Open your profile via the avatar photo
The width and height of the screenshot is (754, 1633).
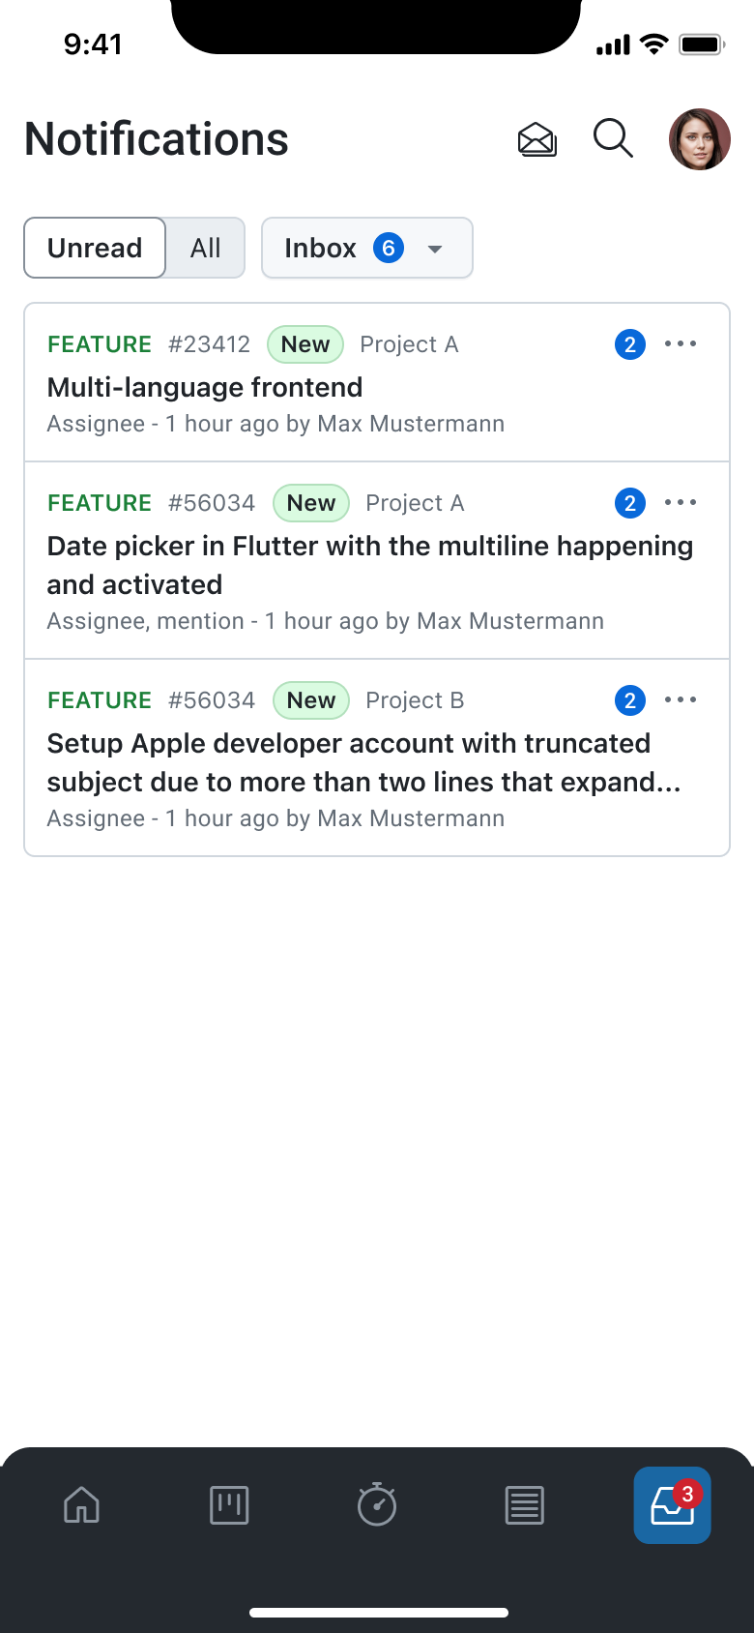[x=699, y=139]
